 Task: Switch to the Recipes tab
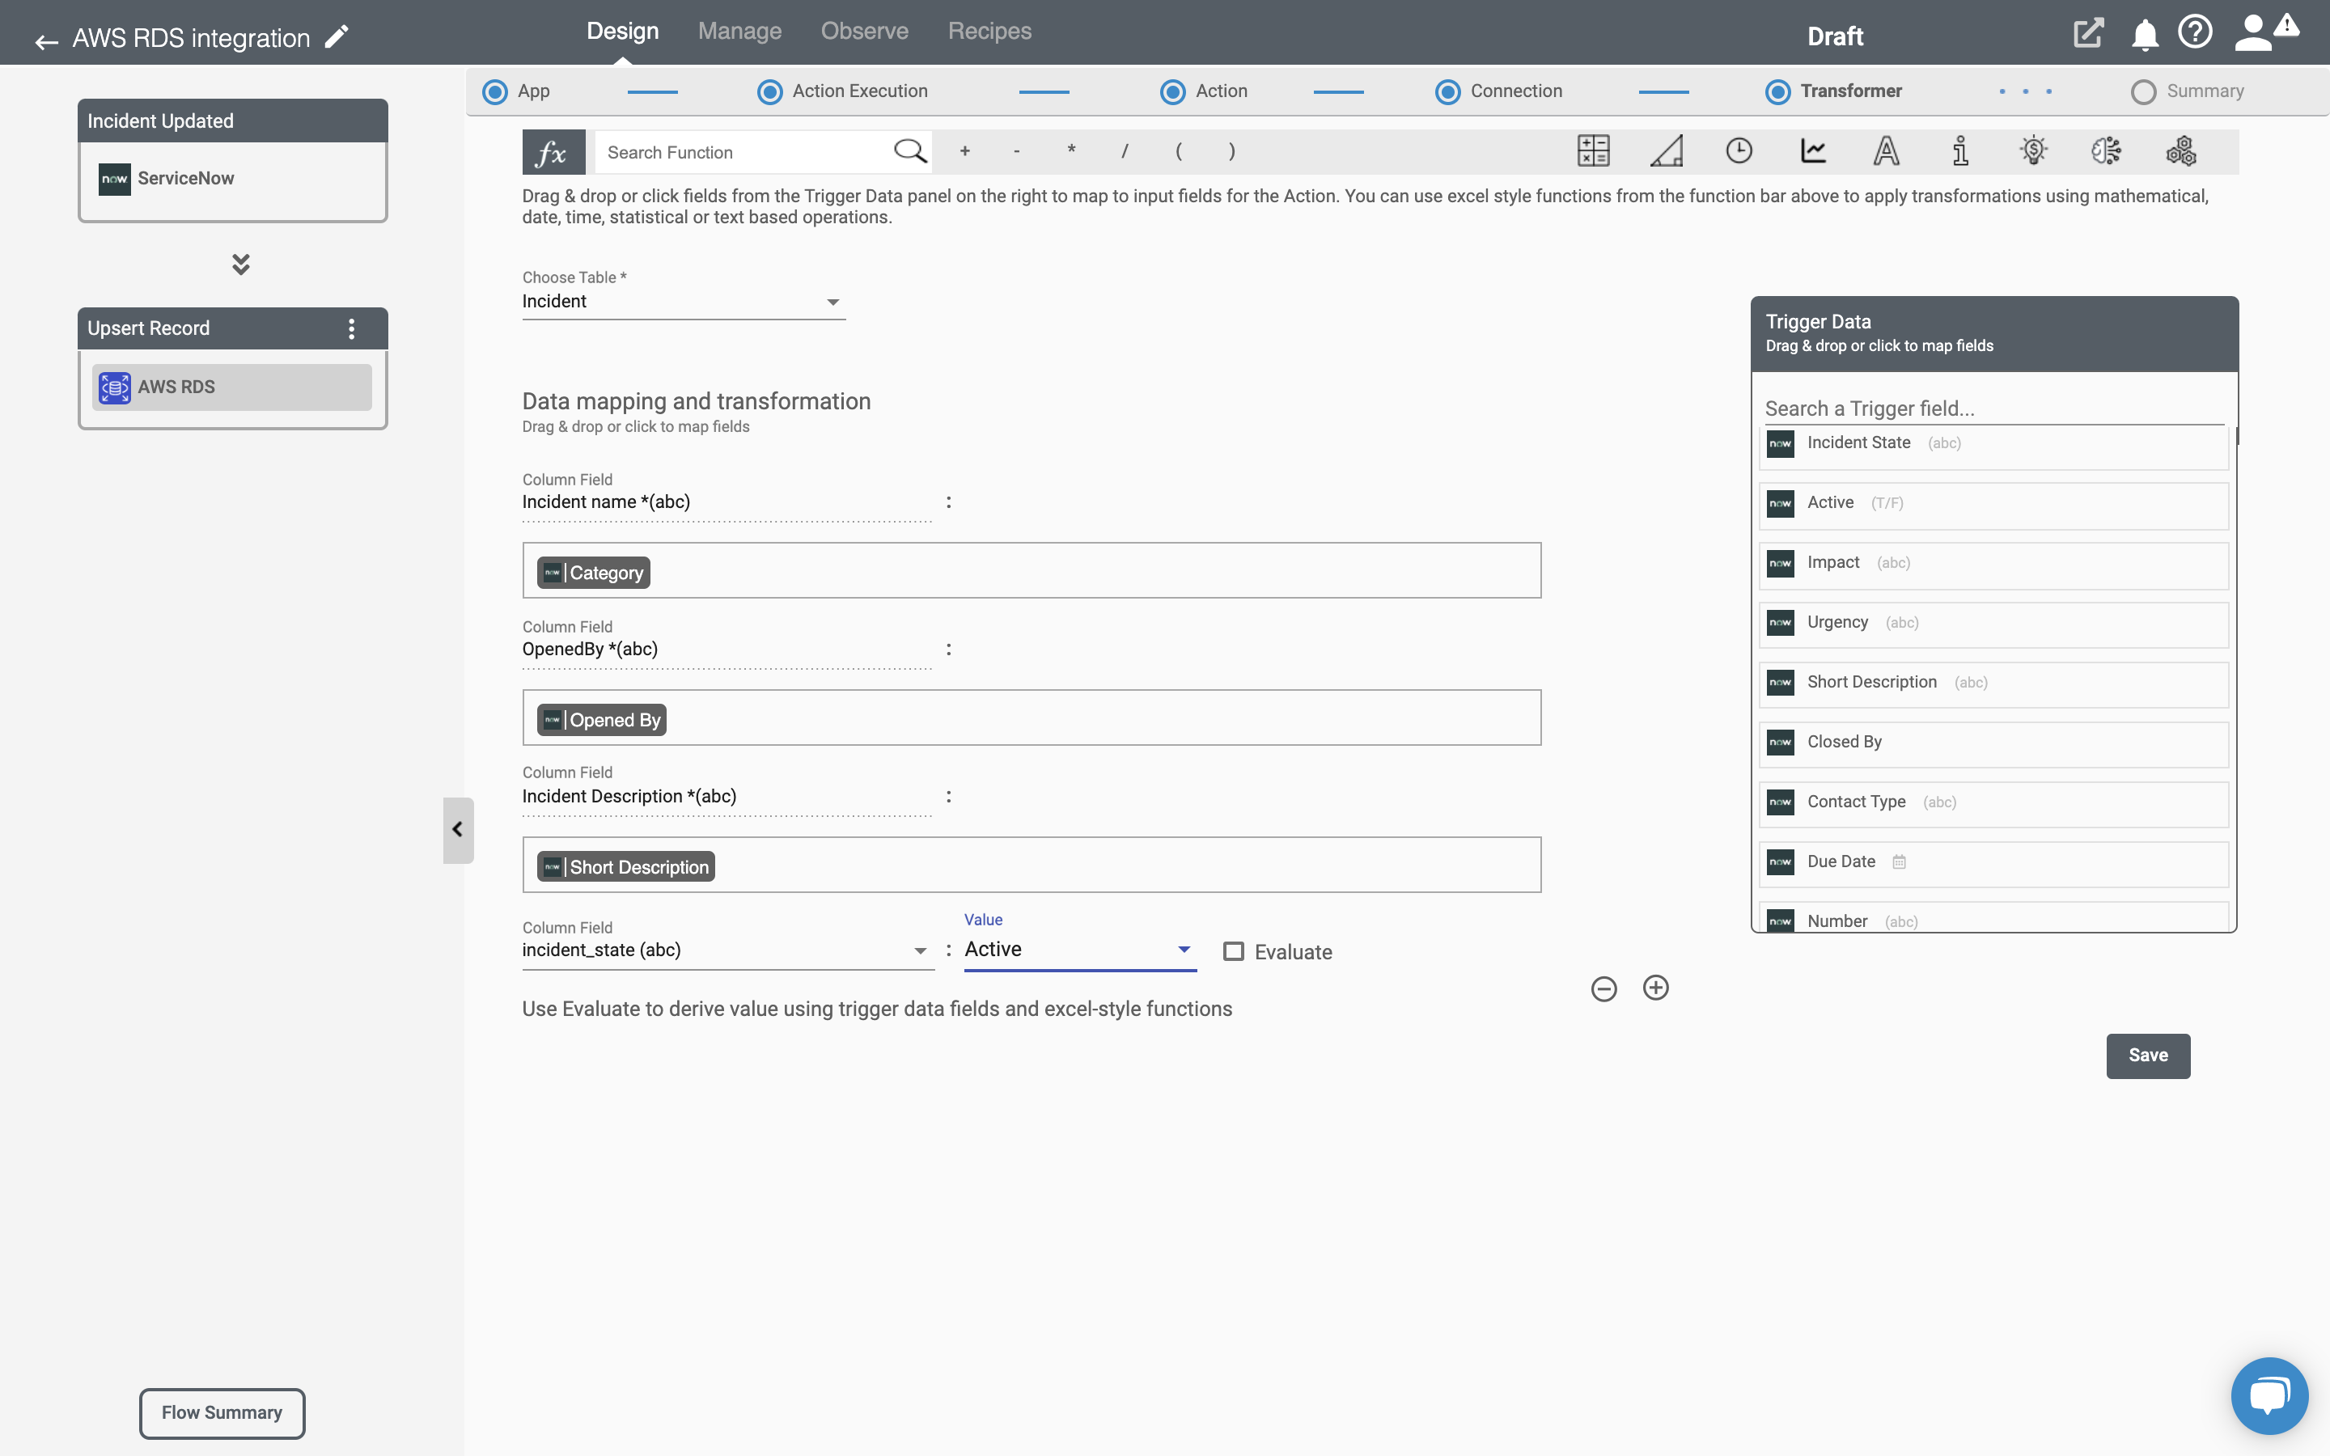click(x=989, y=32)
